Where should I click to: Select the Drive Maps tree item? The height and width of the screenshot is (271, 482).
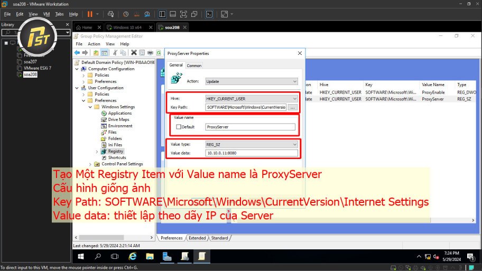(118, 120)
